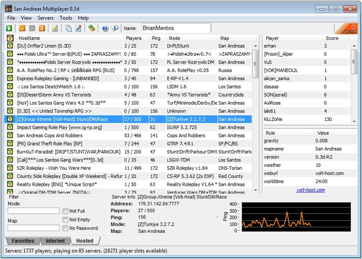
Task: Click the About info bubble icon
Action: point(115,28)
